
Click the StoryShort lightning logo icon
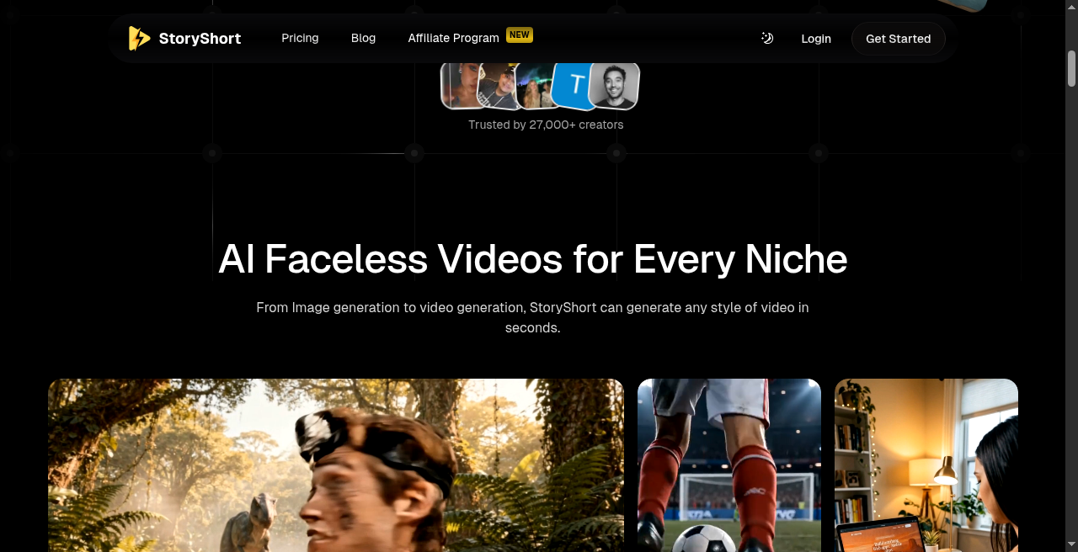(x=139, y=39)
